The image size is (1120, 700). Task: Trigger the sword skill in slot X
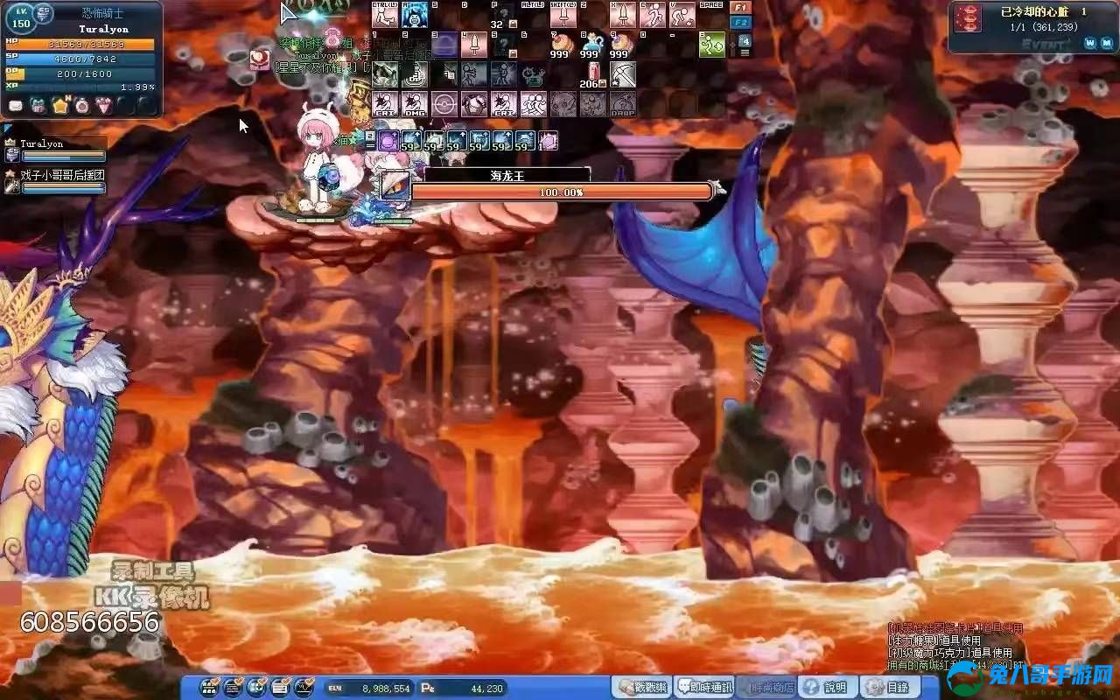pyautogui.click(x=623, y=15)
